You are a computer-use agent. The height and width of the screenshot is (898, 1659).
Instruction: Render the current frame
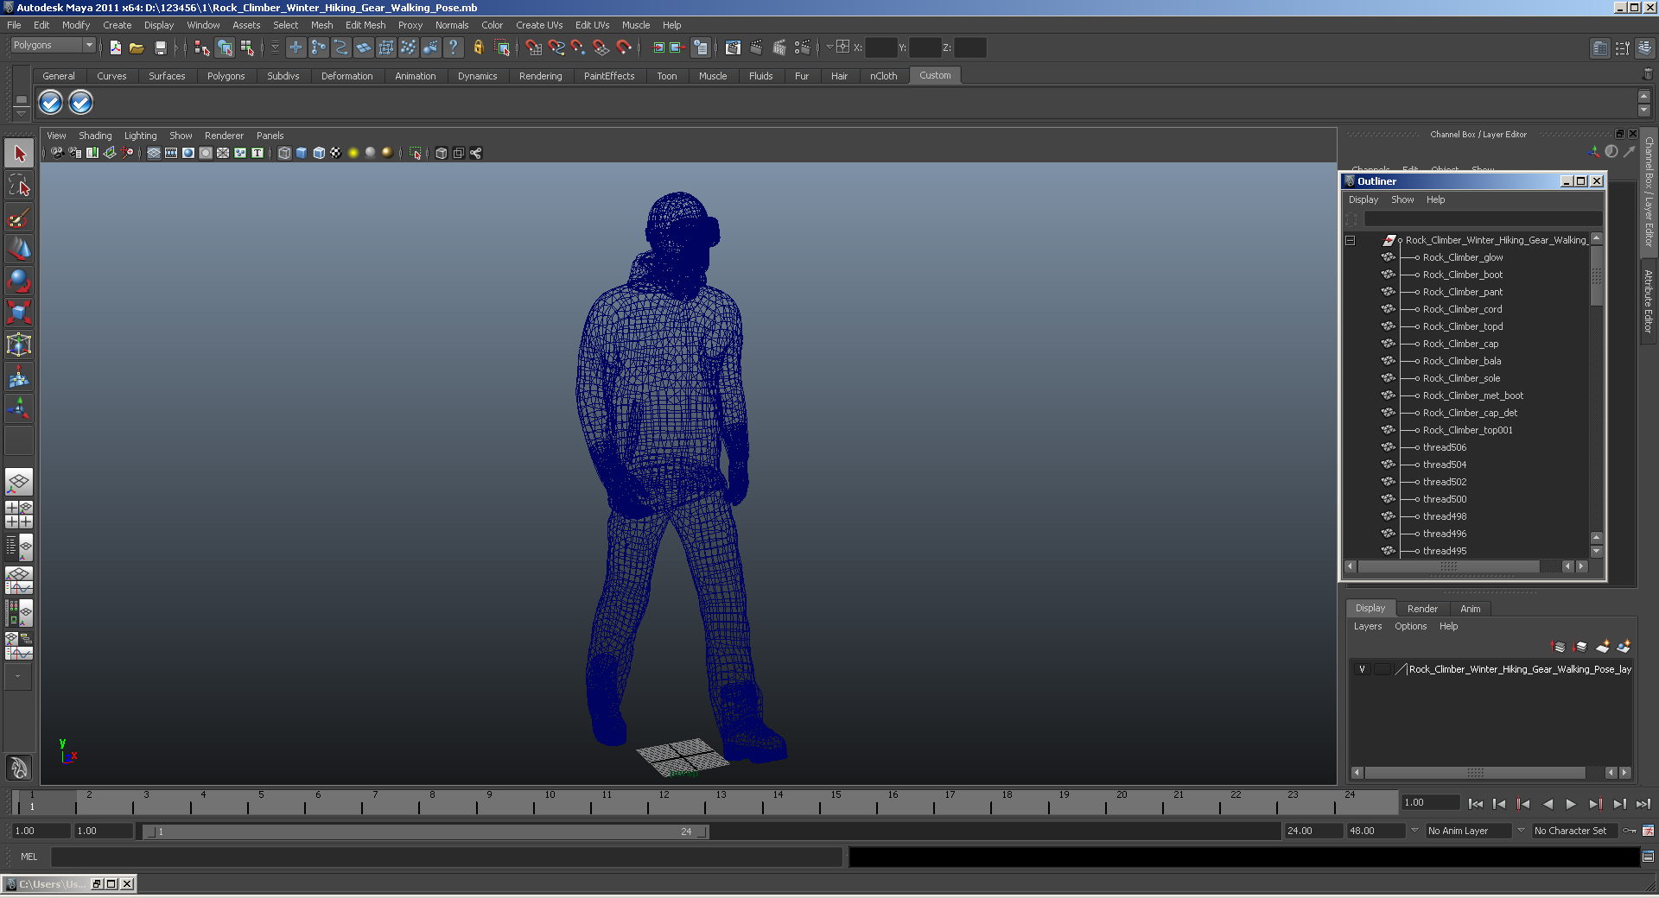coord(756,47)
